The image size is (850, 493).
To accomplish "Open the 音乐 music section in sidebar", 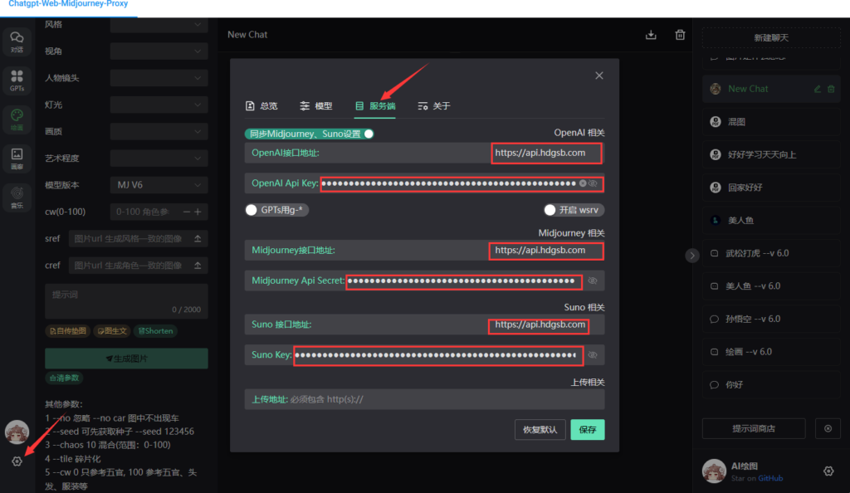I will [17, 198].
